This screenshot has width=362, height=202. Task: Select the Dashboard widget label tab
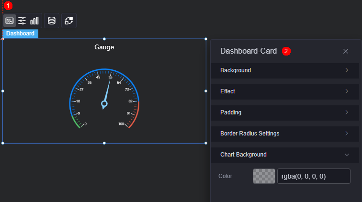click(x=20, y=34)
